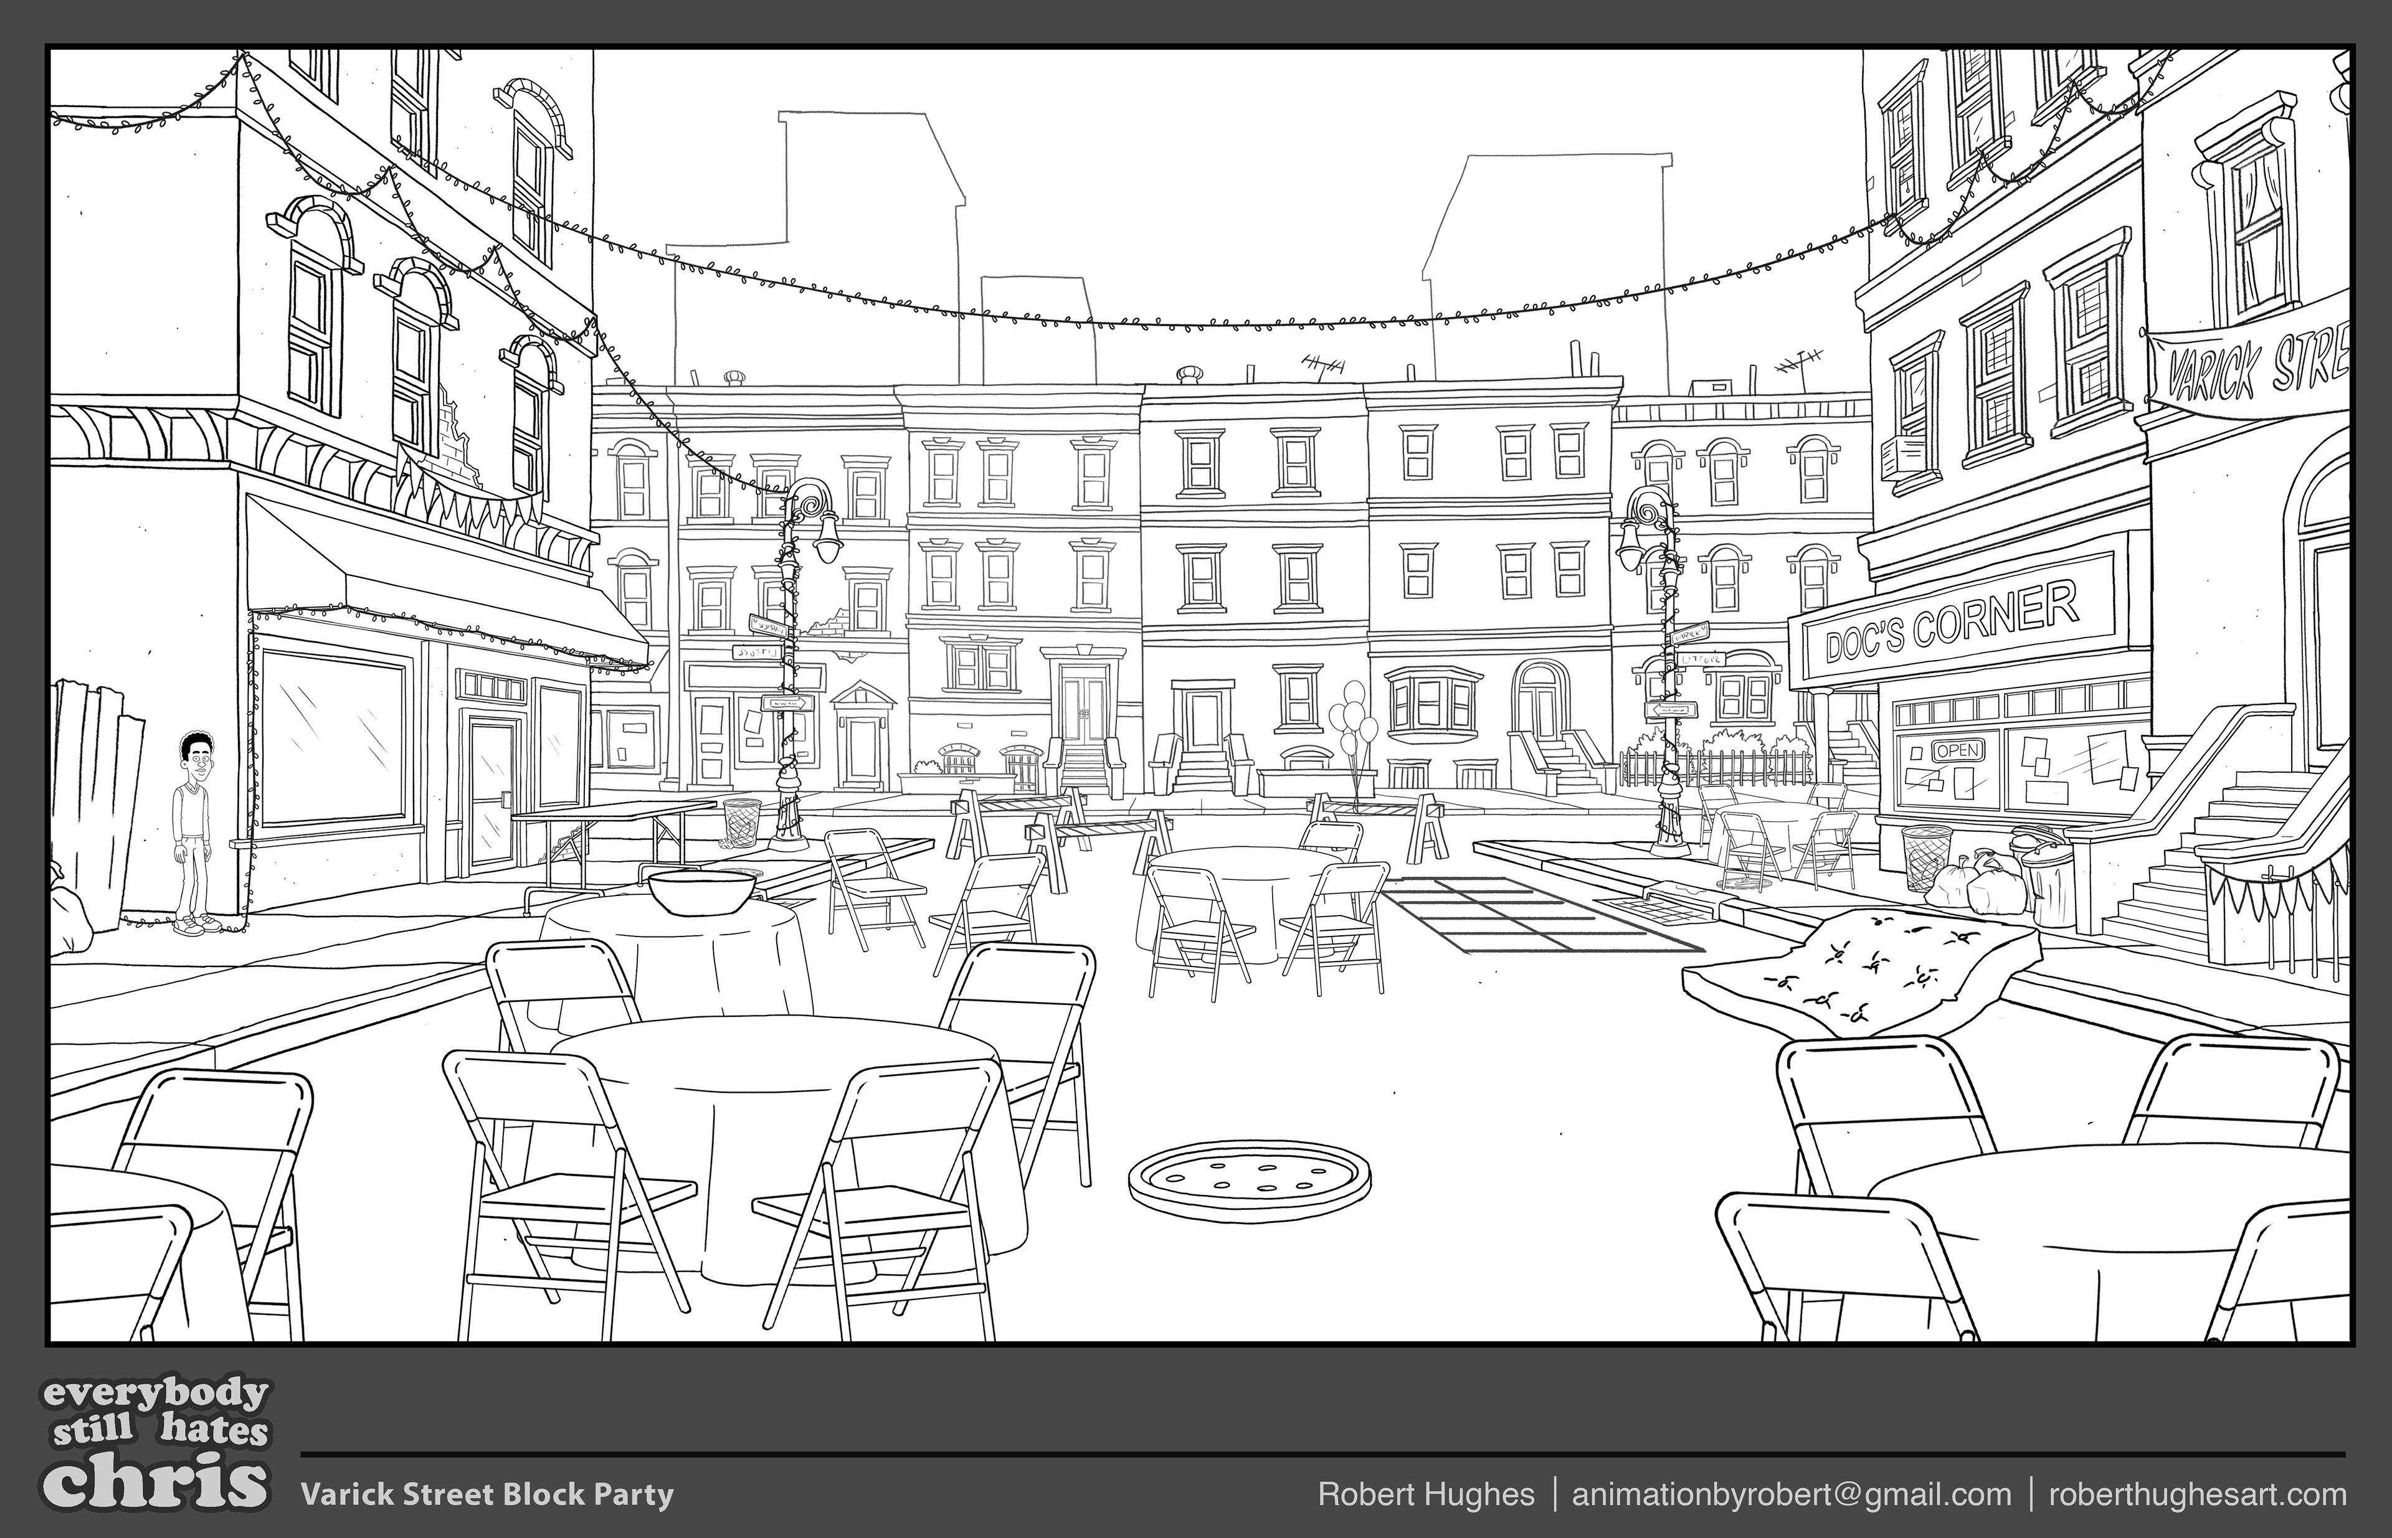2392x1538 pixels.
Task: Click the DOC'S CORNER store sign
Action: pos(1952,622)
